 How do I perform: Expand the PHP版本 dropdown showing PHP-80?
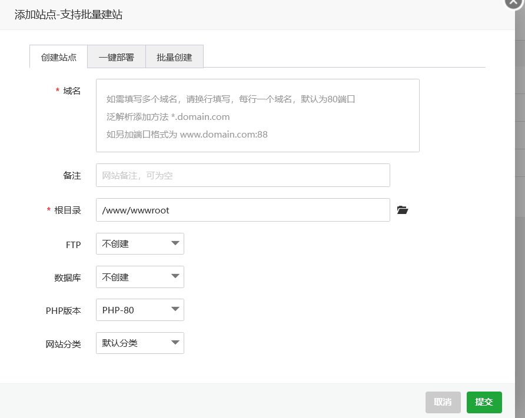click(x=139, y=310)
